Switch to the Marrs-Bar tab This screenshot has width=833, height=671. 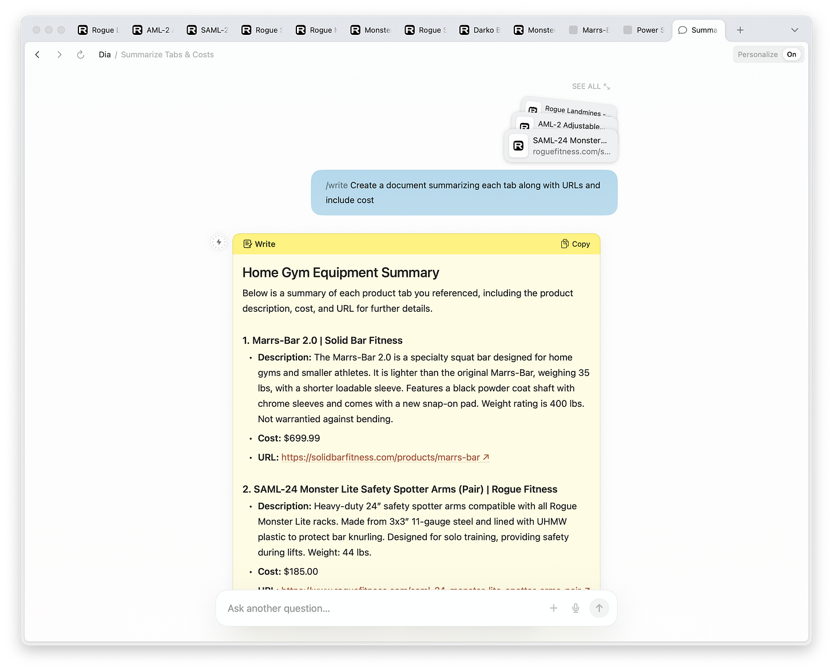(x=589, y=29)
